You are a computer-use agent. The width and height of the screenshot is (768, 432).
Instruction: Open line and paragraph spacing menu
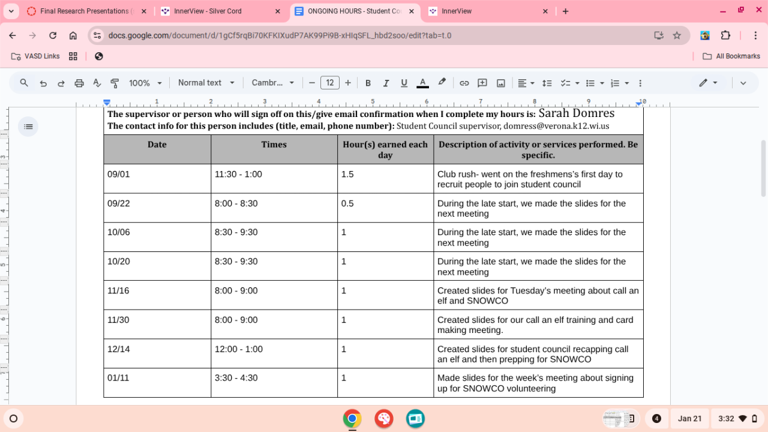pyautogui.click(x=547, y=83)
